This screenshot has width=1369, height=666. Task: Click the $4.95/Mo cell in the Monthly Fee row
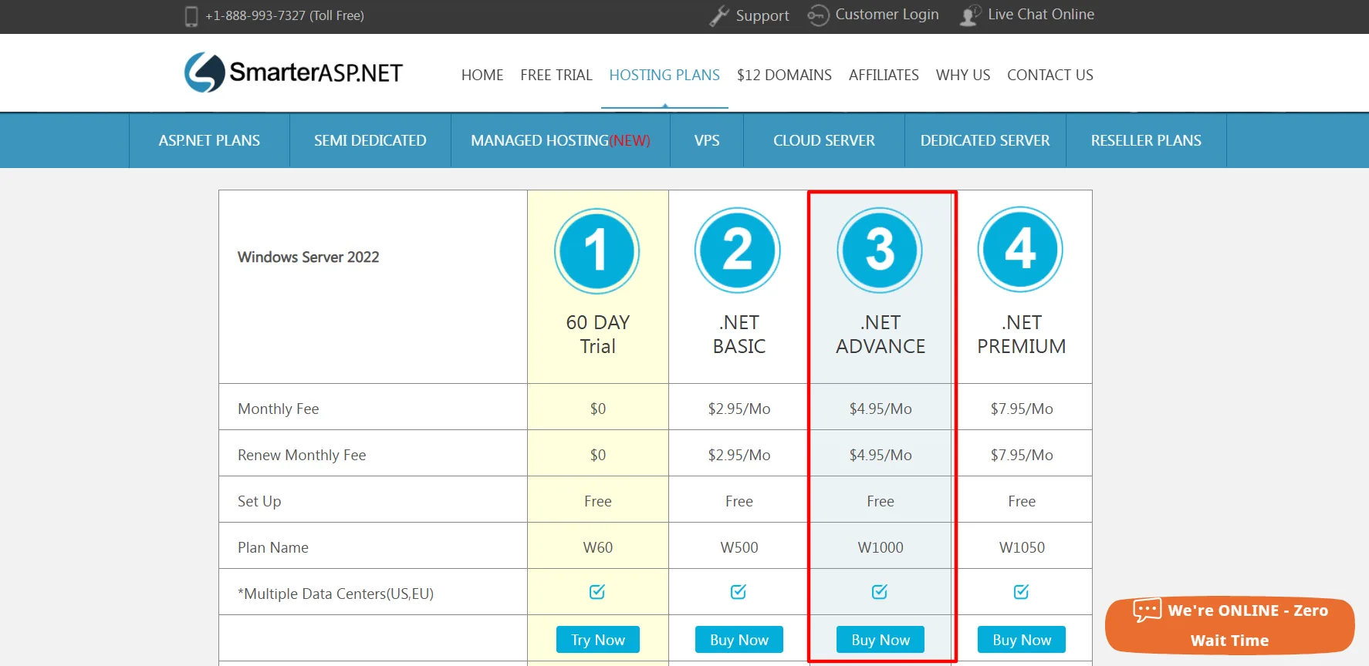coord(881,409)
